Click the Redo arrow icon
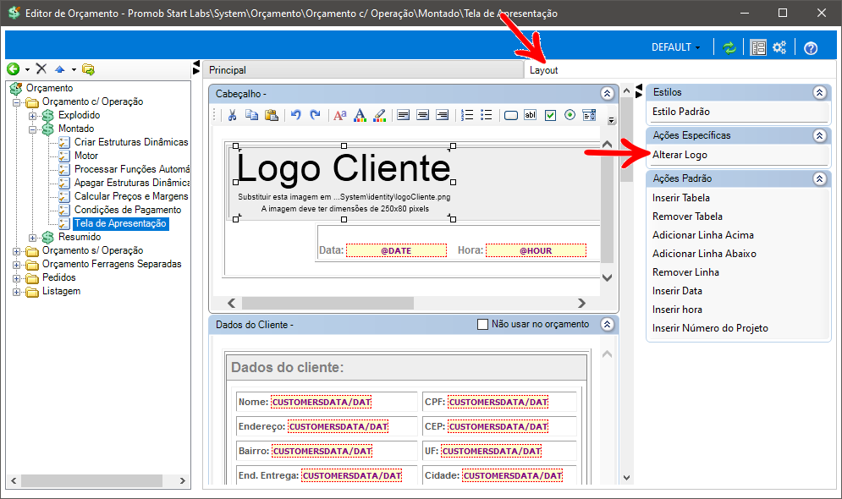This screenshot has height=499, width=842. (315, 115)
